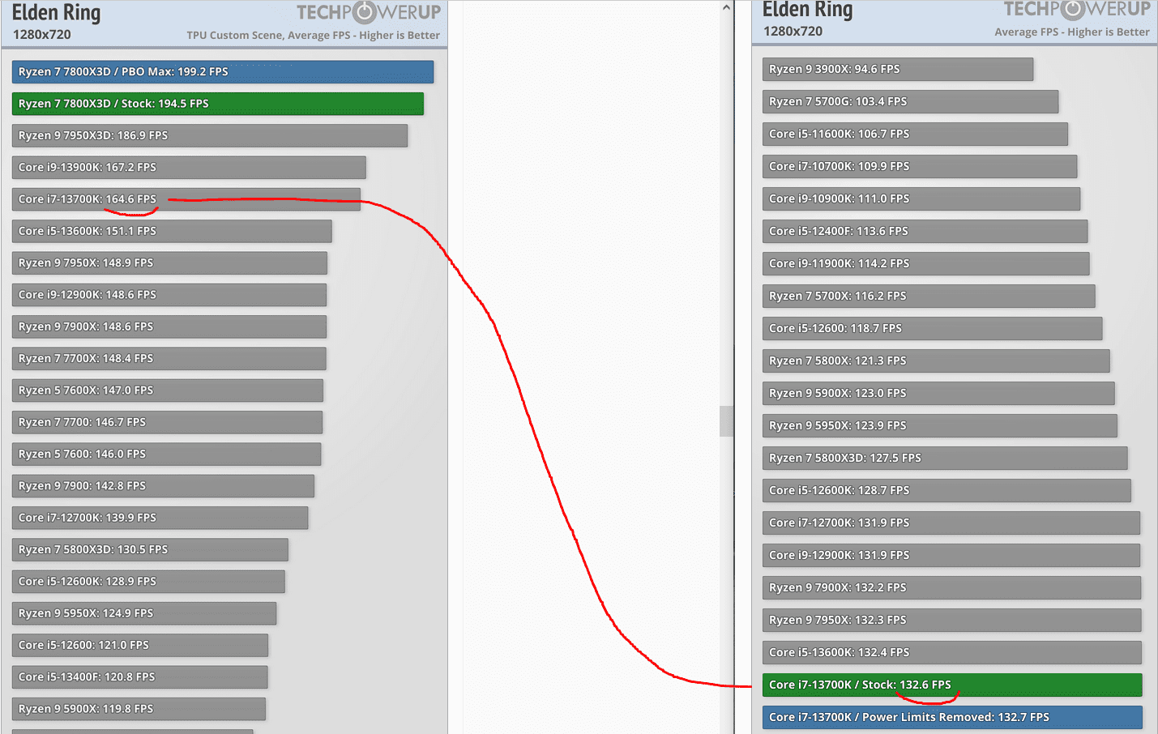
Task: Select the 'Ryzen 9 7900X: 132.2 FPS' bar
Action: (951, 587)
